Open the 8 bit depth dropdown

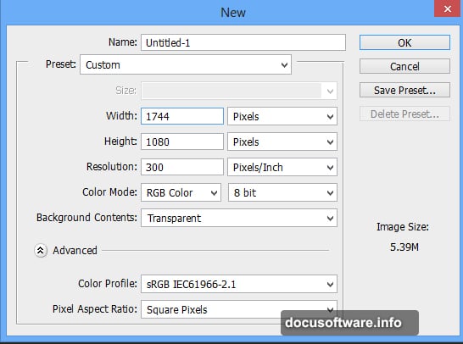point(282,192)
